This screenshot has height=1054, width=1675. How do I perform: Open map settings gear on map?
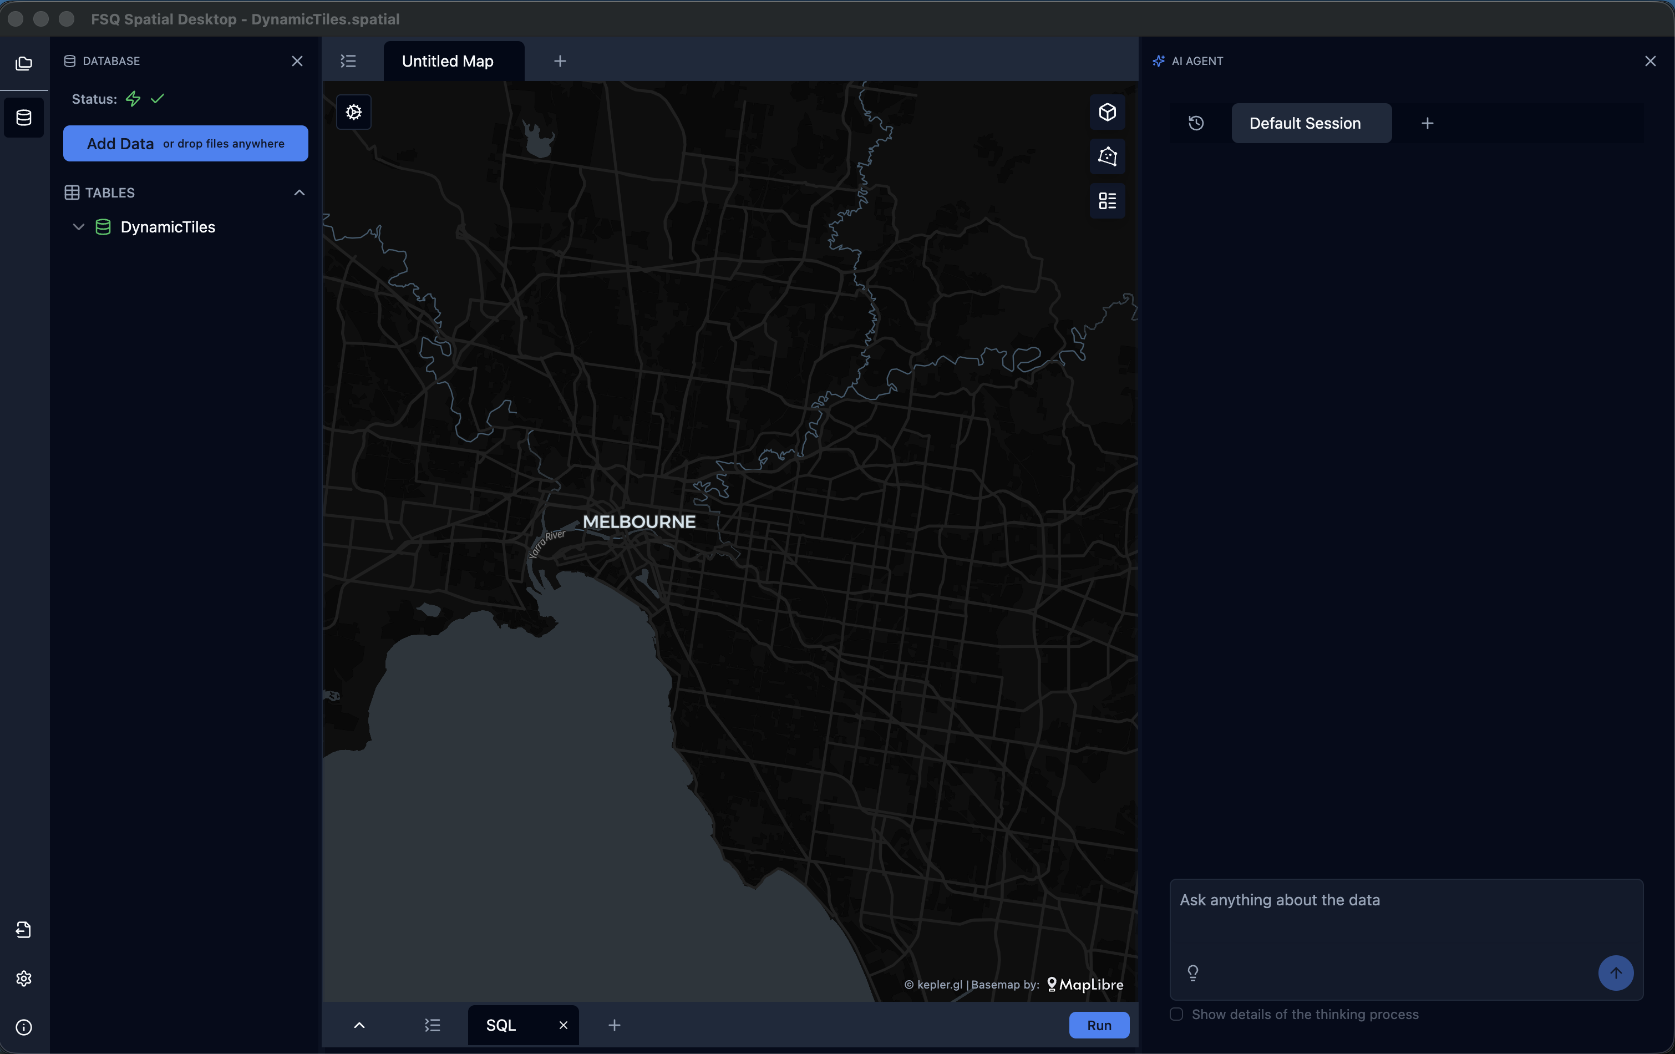pos(353,112)
